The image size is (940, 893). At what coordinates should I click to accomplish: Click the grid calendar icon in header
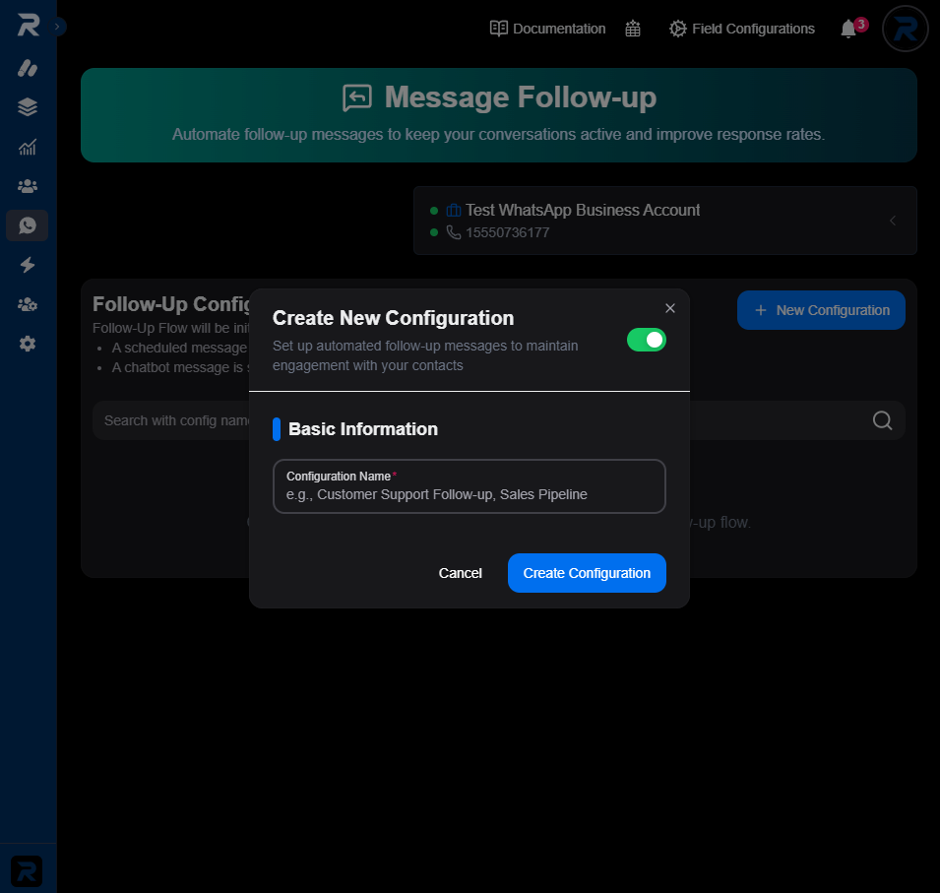pyautogui.click(x=633, y=29)
